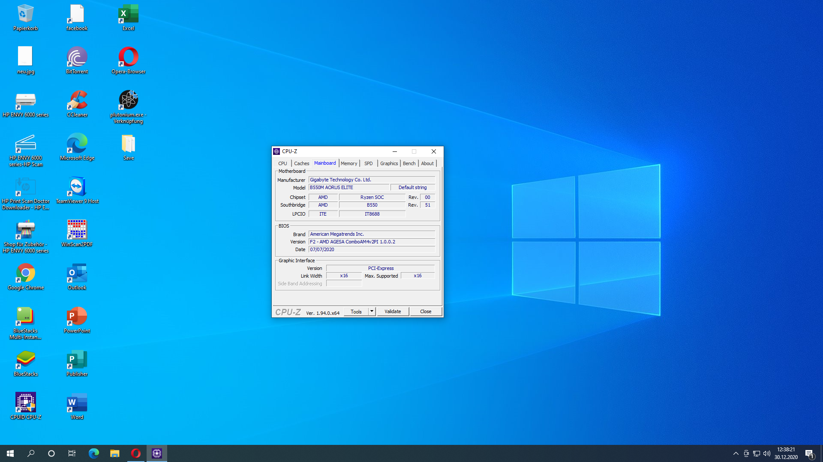
Task: Launch CCleaner from the desktop
Action: [x=77, y=101]
